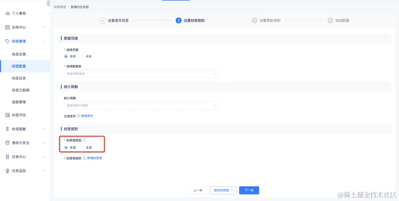This screenshot has width=399, height=201.
Task: Expand the 标签脱敏 menu chevron
Action: [x=44, y=129]
